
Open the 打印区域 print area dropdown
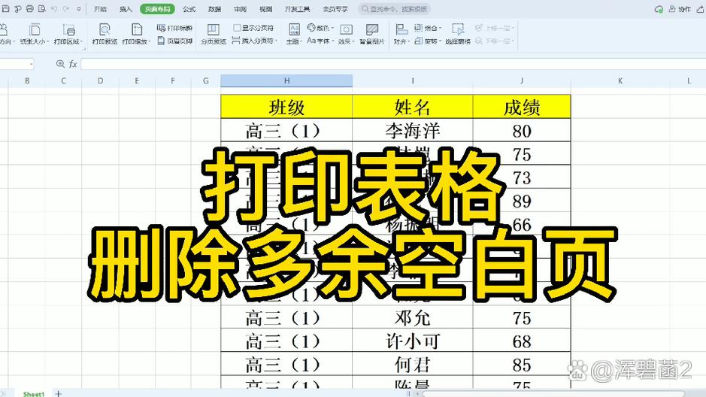tap(68, 34)
